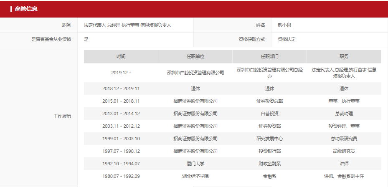
Task: Select the 1988.07 - 1992.09 time cell
Action: (x=121, y=177)
